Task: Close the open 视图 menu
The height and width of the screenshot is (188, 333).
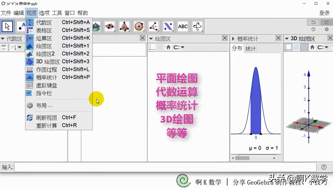Action: click(31, 13)
